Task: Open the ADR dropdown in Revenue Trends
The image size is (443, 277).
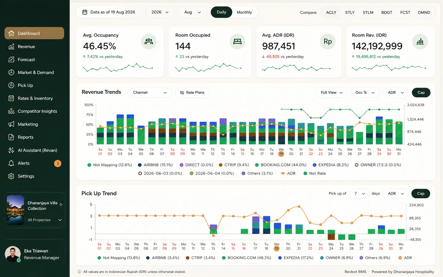Action: pyautogui.click(x=396, y=92)
